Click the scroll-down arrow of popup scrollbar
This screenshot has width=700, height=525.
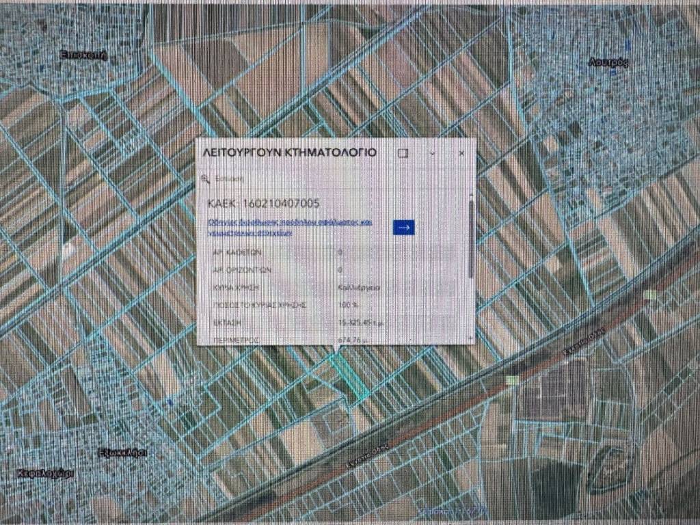[x=470, y=339]
